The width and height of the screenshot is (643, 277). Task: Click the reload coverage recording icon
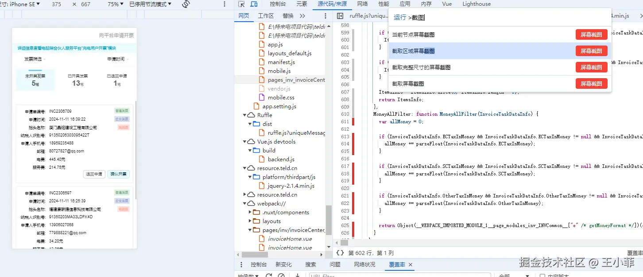269,276
